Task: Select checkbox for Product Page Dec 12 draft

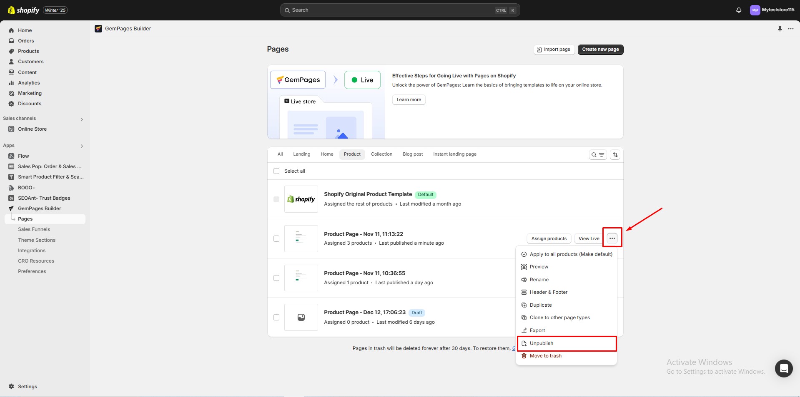Action: pyautogui.click(x=276, y=318)
